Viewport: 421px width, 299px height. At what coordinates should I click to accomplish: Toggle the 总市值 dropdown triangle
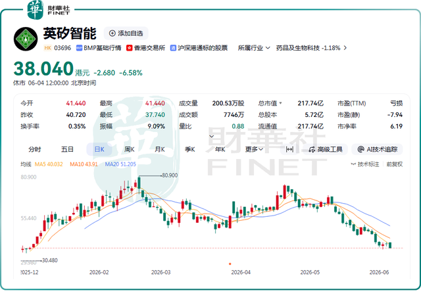click(x=281, y=103)
